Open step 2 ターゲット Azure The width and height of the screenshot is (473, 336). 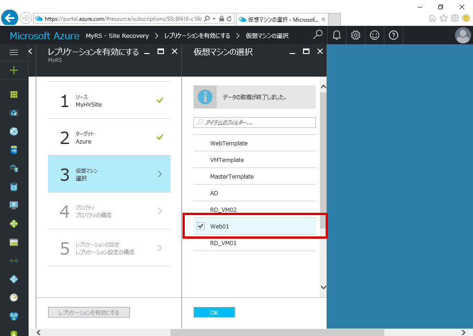click(x=109, y=137)
